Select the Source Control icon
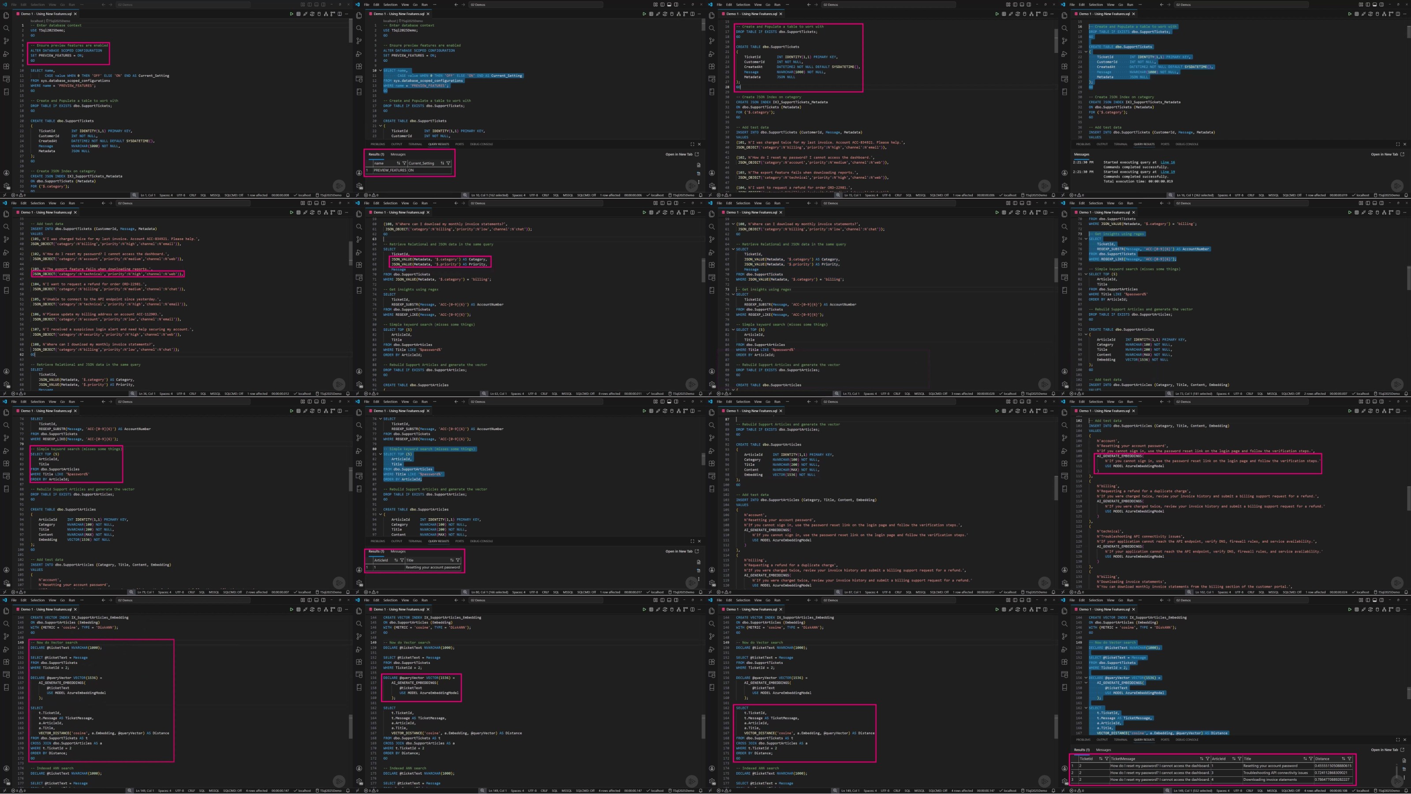 7,41
